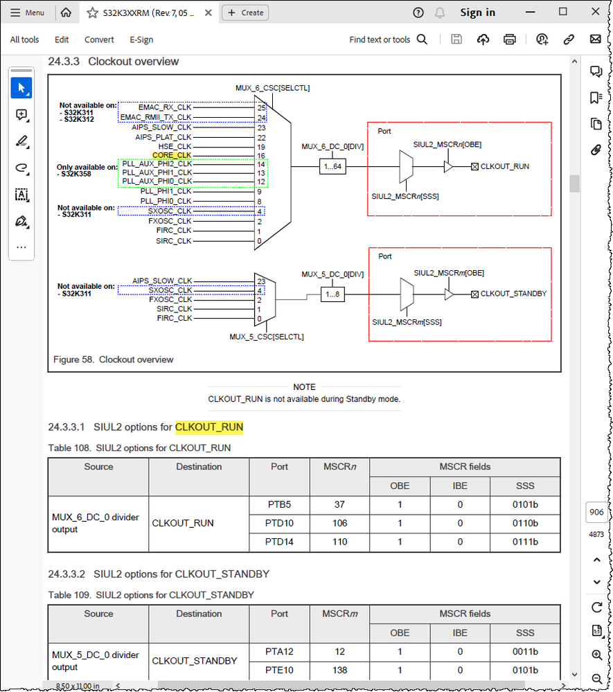Click the PTD14 port cell

[279, 542]
